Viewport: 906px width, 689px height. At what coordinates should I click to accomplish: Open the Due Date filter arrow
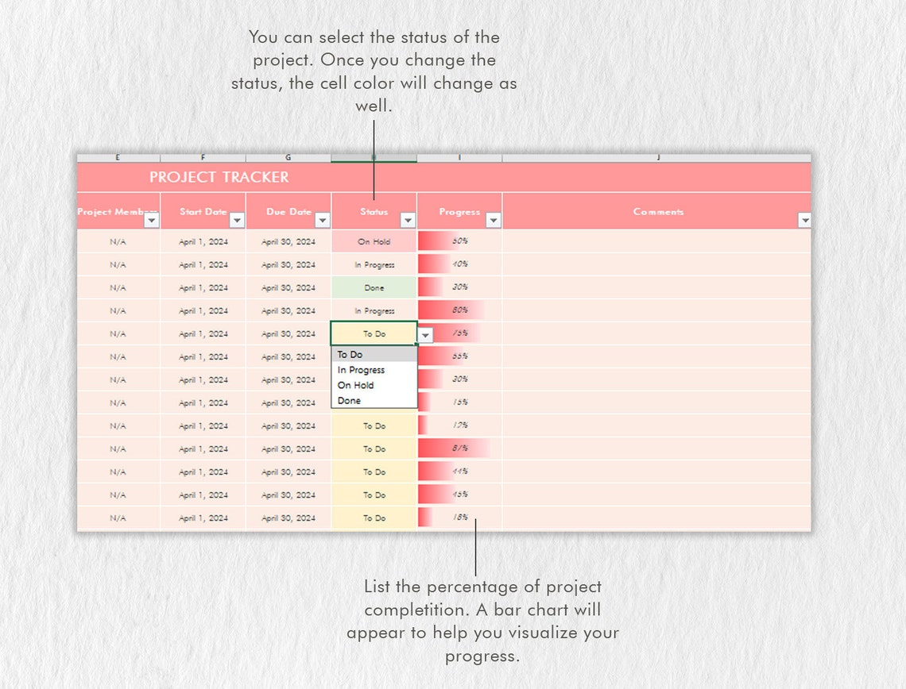pyautogui.click(x=322, y=220)
